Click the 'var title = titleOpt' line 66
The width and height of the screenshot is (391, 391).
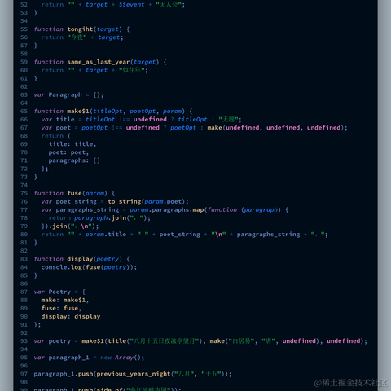pyautogui.click(x=141, y=120)
